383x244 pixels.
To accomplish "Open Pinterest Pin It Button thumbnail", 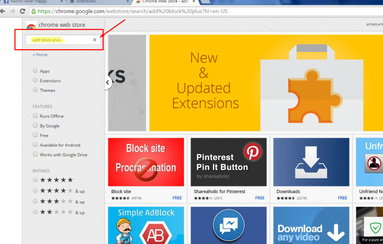I will tap(228, 162).
